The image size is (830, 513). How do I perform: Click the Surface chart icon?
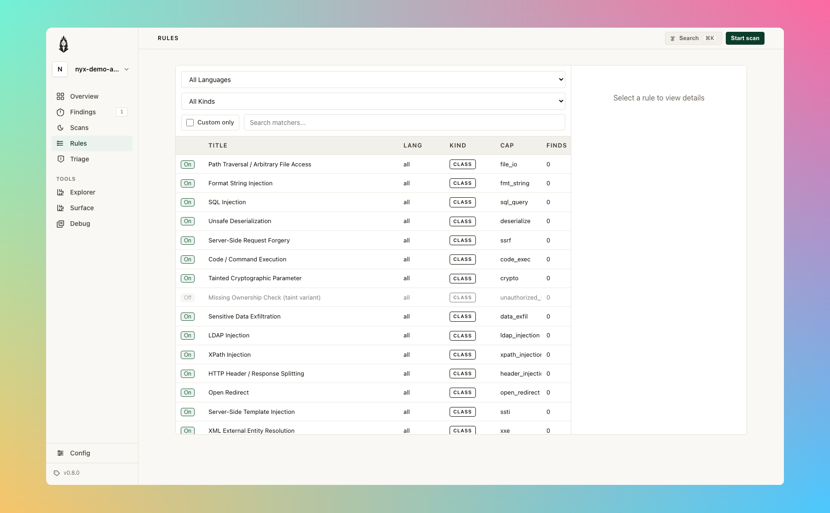(60, 208)
